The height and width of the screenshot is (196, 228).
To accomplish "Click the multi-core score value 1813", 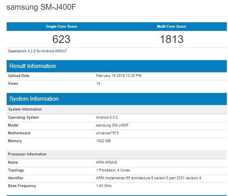I will tap(171, 39).
